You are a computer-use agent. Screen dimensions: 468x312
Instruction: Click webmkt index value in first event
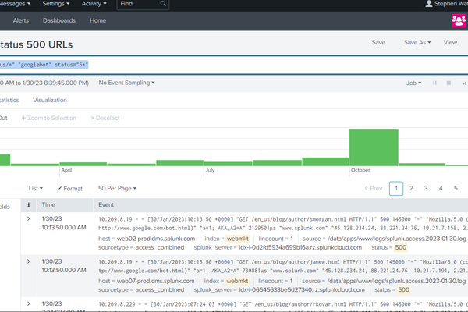click(x=238, y=239)
